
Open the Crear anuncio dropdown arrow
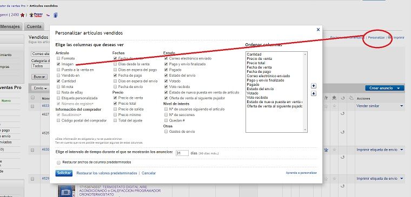coord(399,89)
